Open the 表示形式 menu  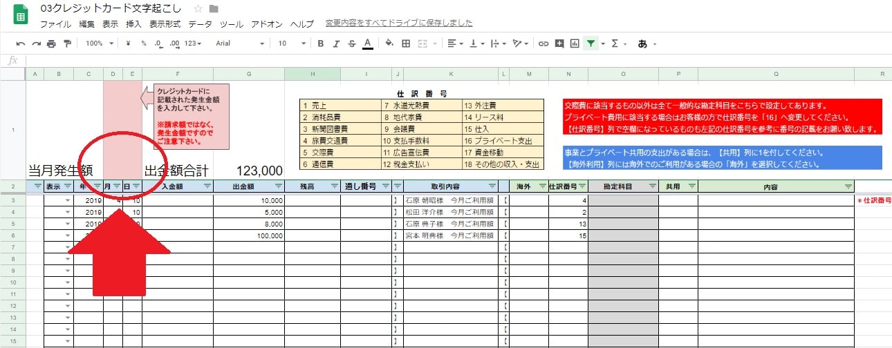pyautogui.click(x=165, y=23)
